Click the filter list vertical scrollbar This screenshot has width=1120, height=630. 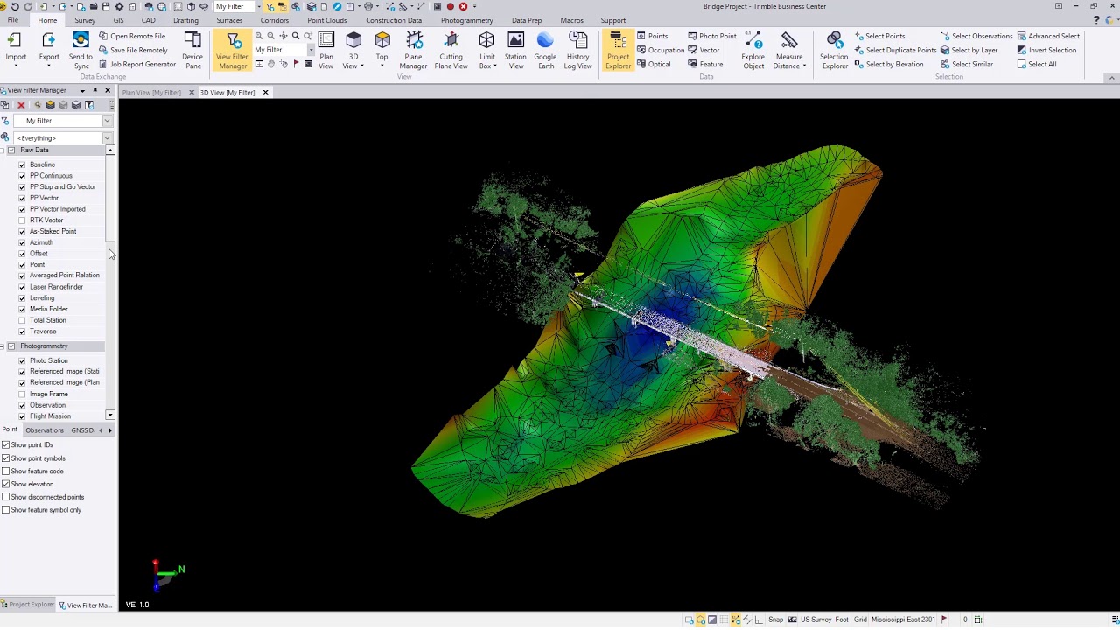tap(110, 197)
